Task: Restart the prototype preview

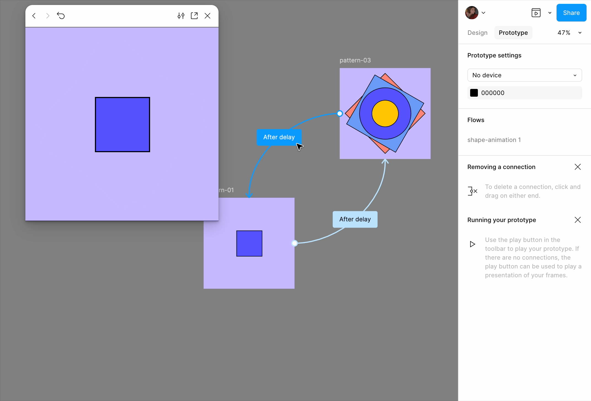Action: click(61, 16)
